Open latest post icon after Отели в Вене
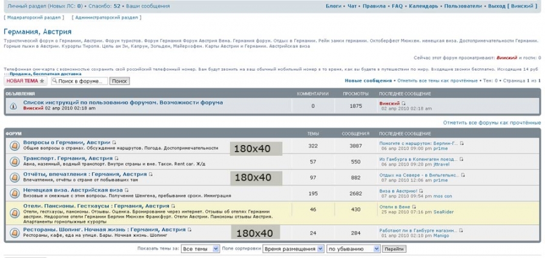Screen dimensions: 545x258 click(413, 207)
